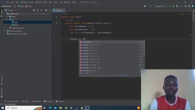195x110 pixels.
Task: Run with Coverage icon in toolbar
Action: (177, 6)
